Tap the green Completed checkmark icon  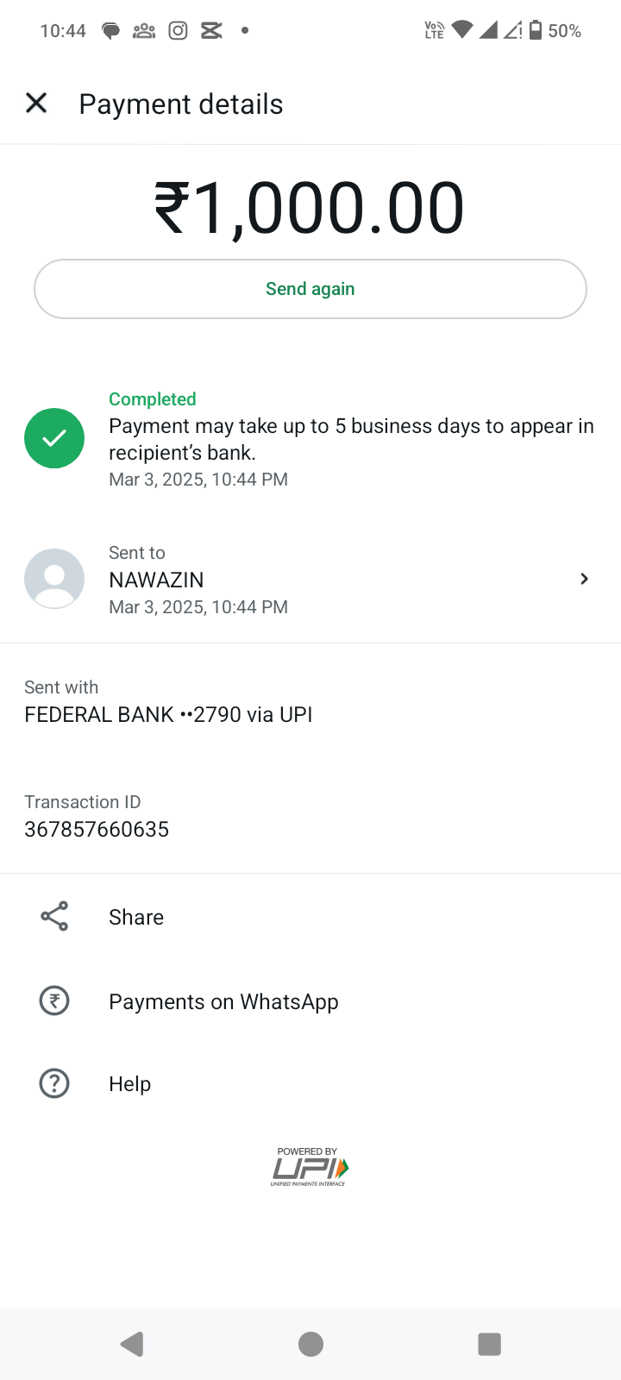54,438
